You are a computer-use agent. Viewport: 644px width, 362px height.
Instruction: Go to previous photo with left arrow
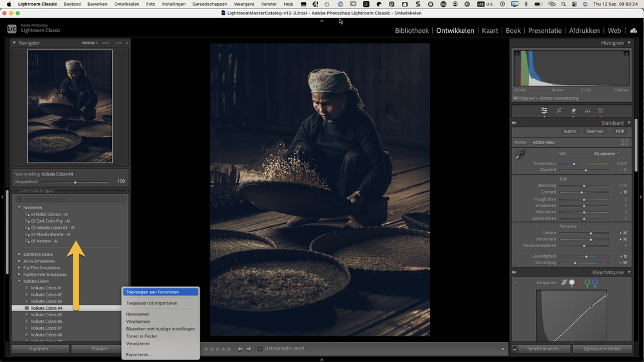[240, 349]
